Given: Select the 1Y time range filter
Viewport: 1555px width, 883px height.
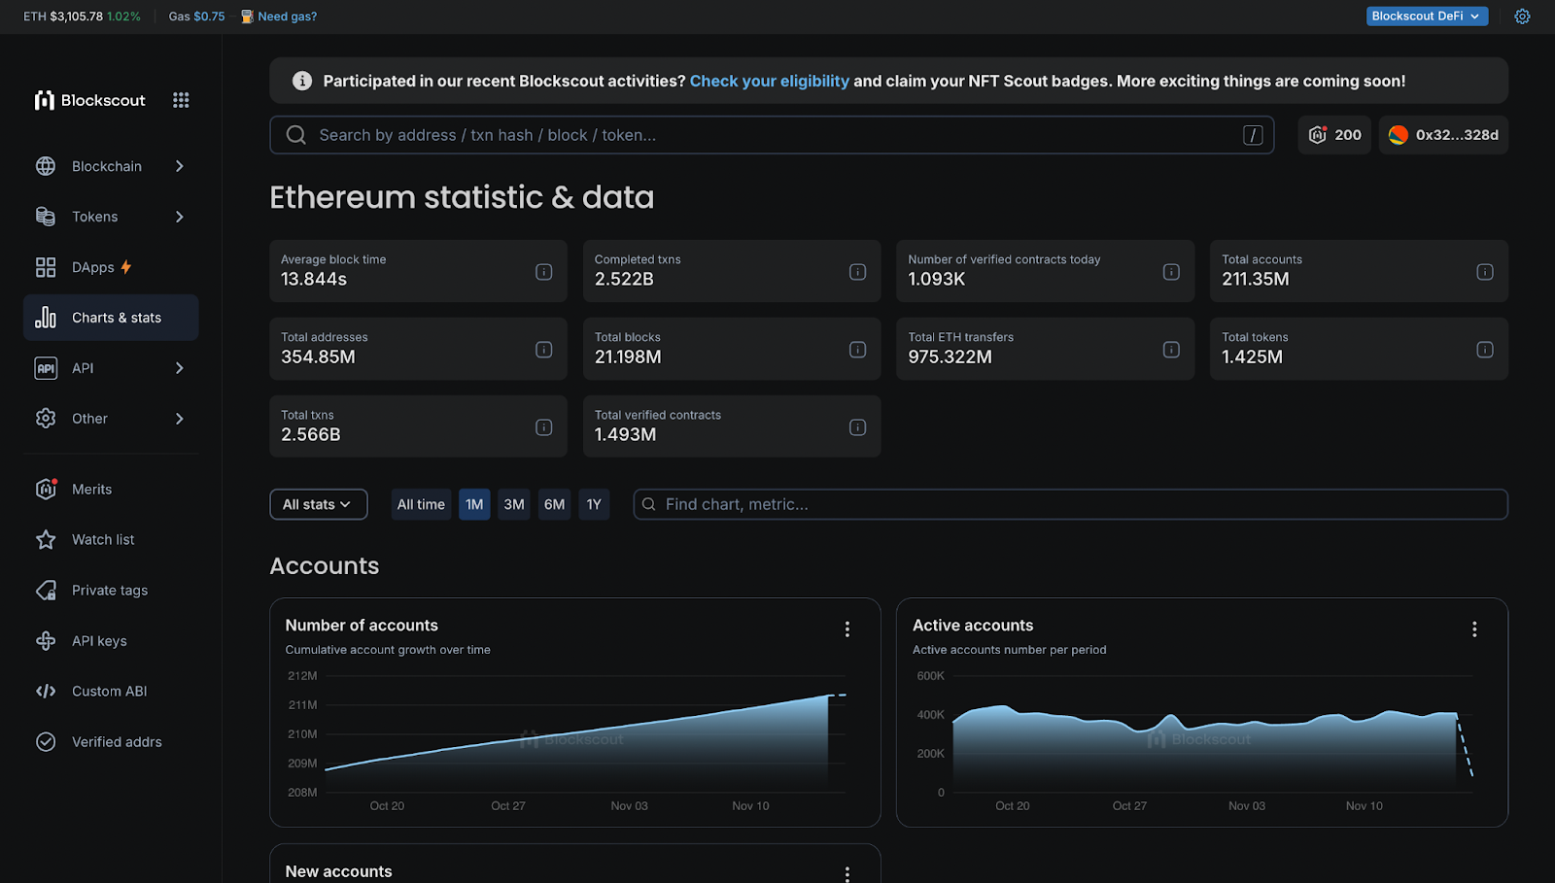Looking at the screenshot, I should pyautogui.click(x=594, y=504).
